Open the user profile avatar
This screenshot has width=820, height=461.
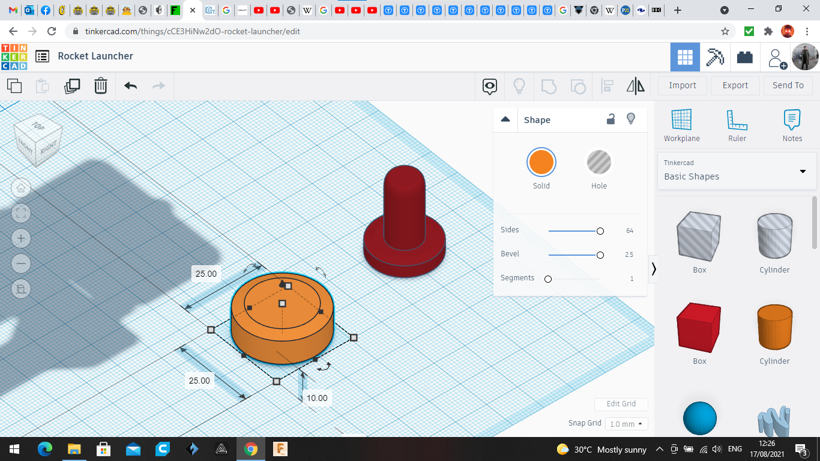[x=805, y=57]
